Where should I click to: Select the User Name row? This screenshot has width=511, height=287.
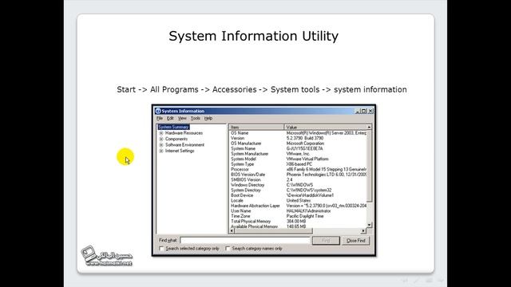(x=298, y=211)
